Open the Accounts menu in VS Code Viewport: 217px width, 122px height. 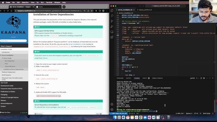click(x=112, y=104)
